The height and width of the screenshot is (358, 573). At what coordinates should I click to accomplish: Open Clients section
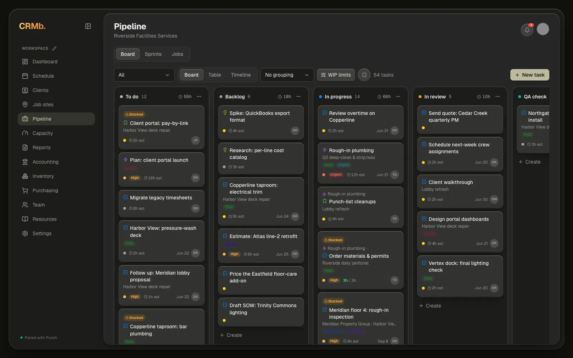coord(56,90)
